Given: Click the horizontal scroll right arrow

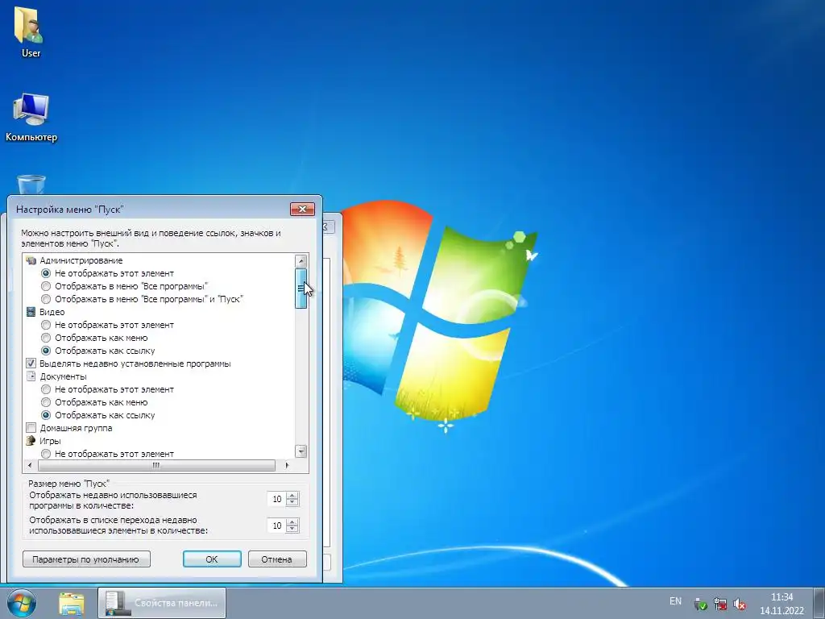Looking at the screenshot, I should (x=287, y=465).
